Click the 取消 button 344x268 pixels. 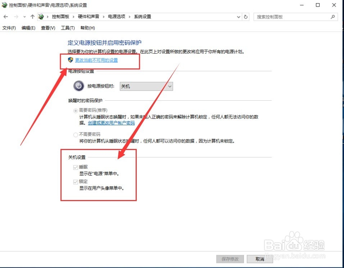[259, 259]
